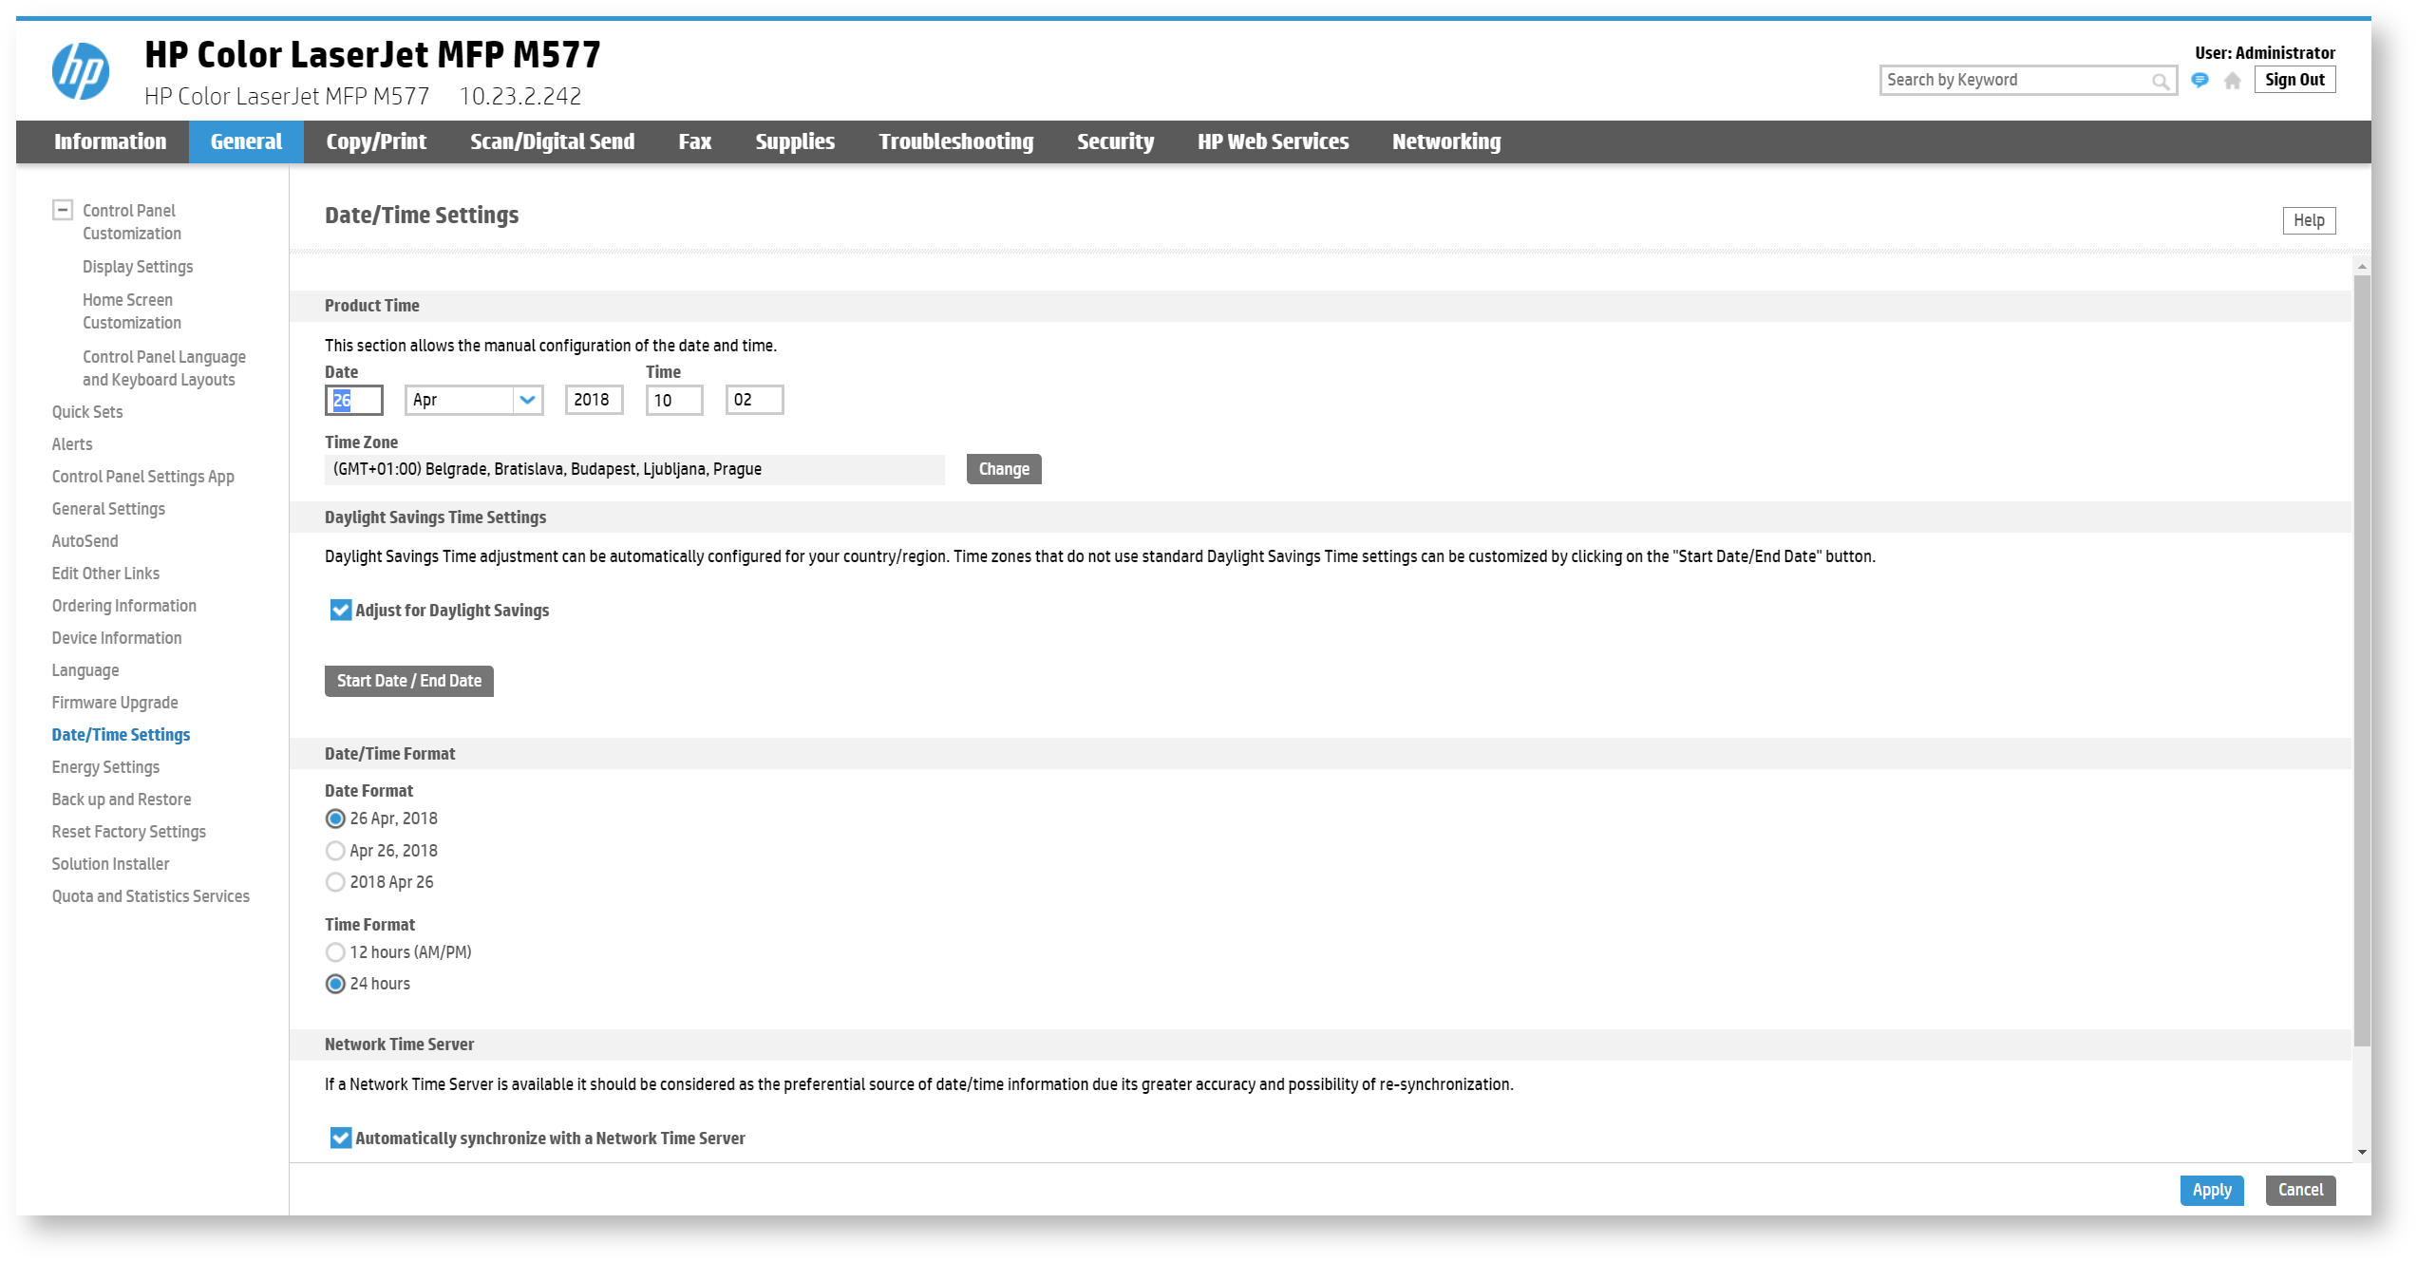Select the General tab
Image resolution: width=2417 pixels, height=1261 pixels.
pyautogui.click(x=246, y=142)
